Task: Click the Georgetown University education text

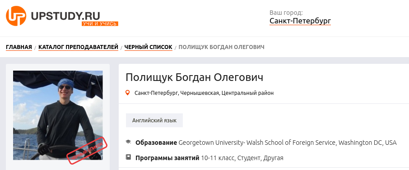Action: pyautogui.click(x=288, y=143)
